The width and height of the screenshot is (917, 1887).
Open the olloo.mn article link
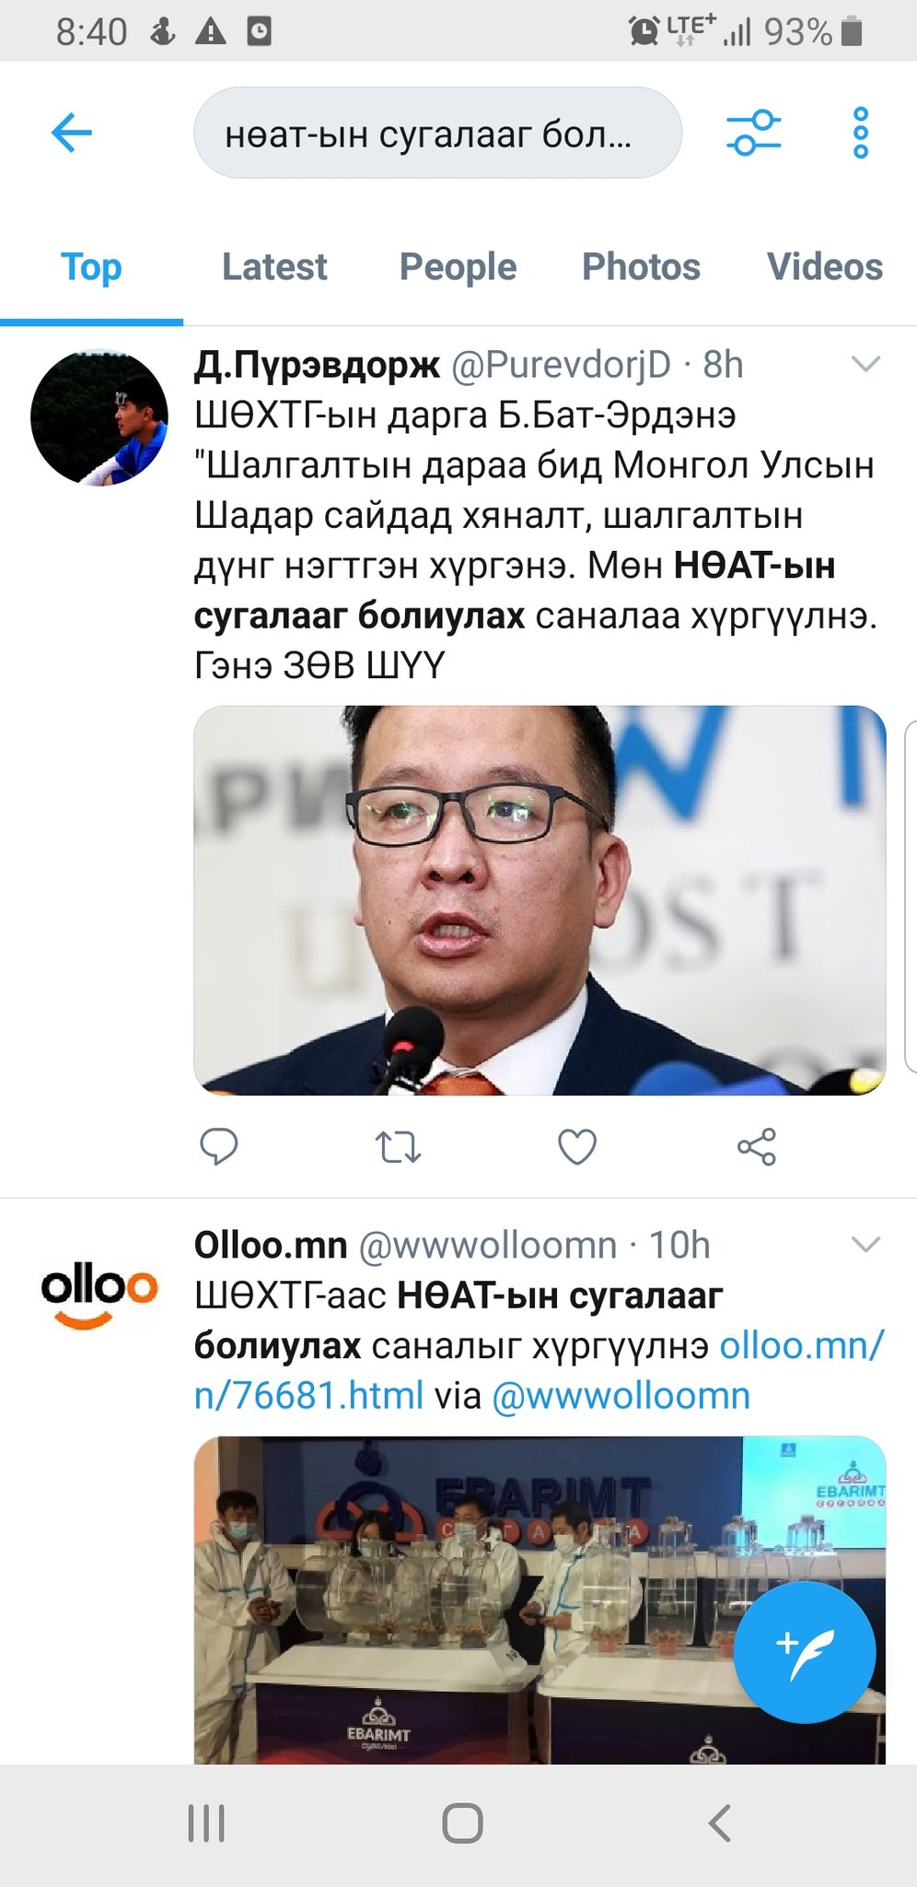coord(540,1370)
